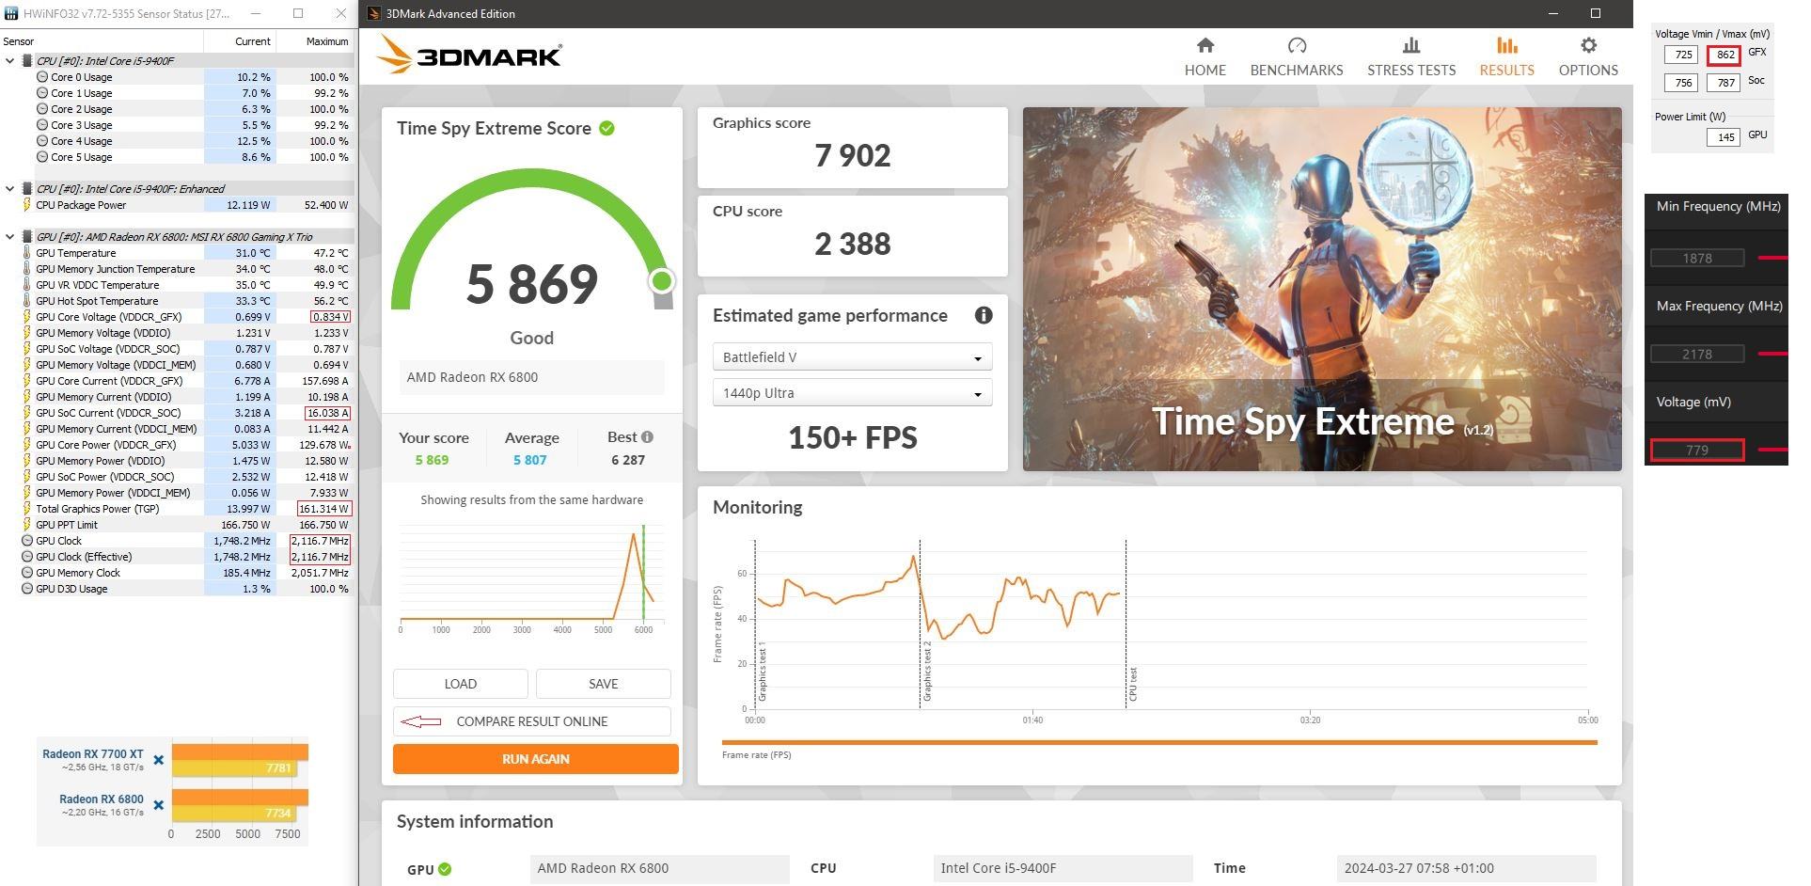This screenshot has width=1811, height=886.
Task: Click the GPU Memory Junction Temperature thermometer icon
Action: pyautogui.click(x=26, y=269)
